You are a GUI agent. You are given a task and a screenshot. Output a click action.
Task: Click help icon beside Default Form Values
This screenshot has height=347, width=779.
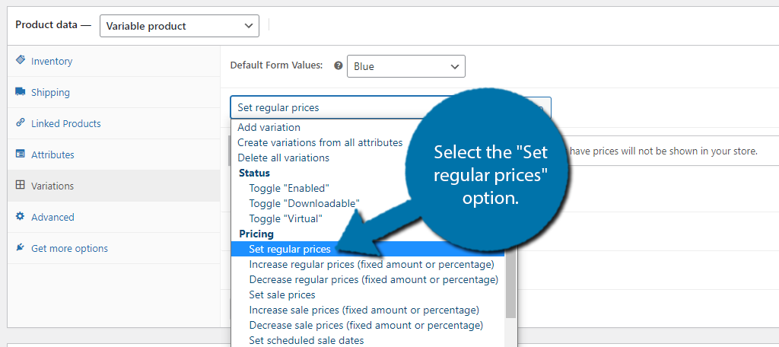339,66
